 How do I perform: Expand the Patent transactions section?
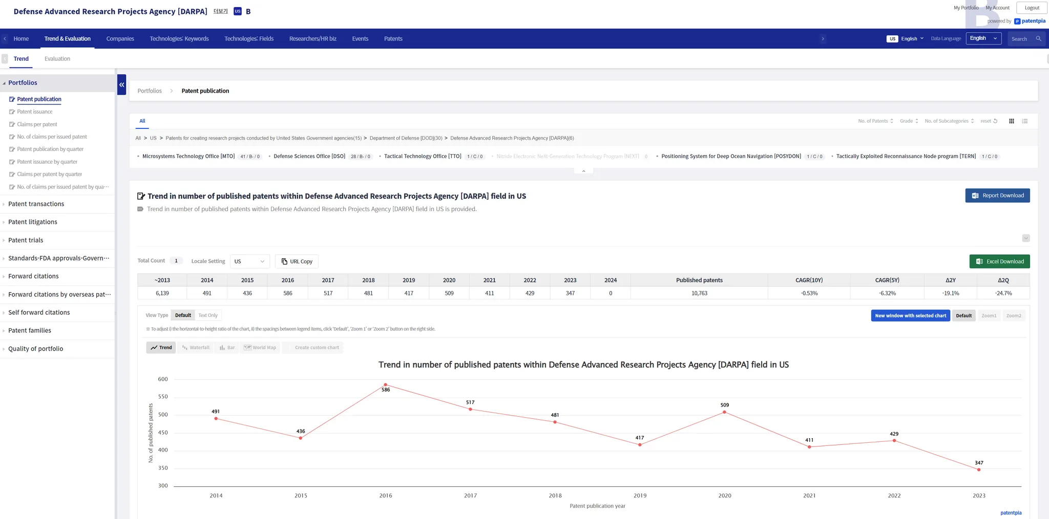36,204
